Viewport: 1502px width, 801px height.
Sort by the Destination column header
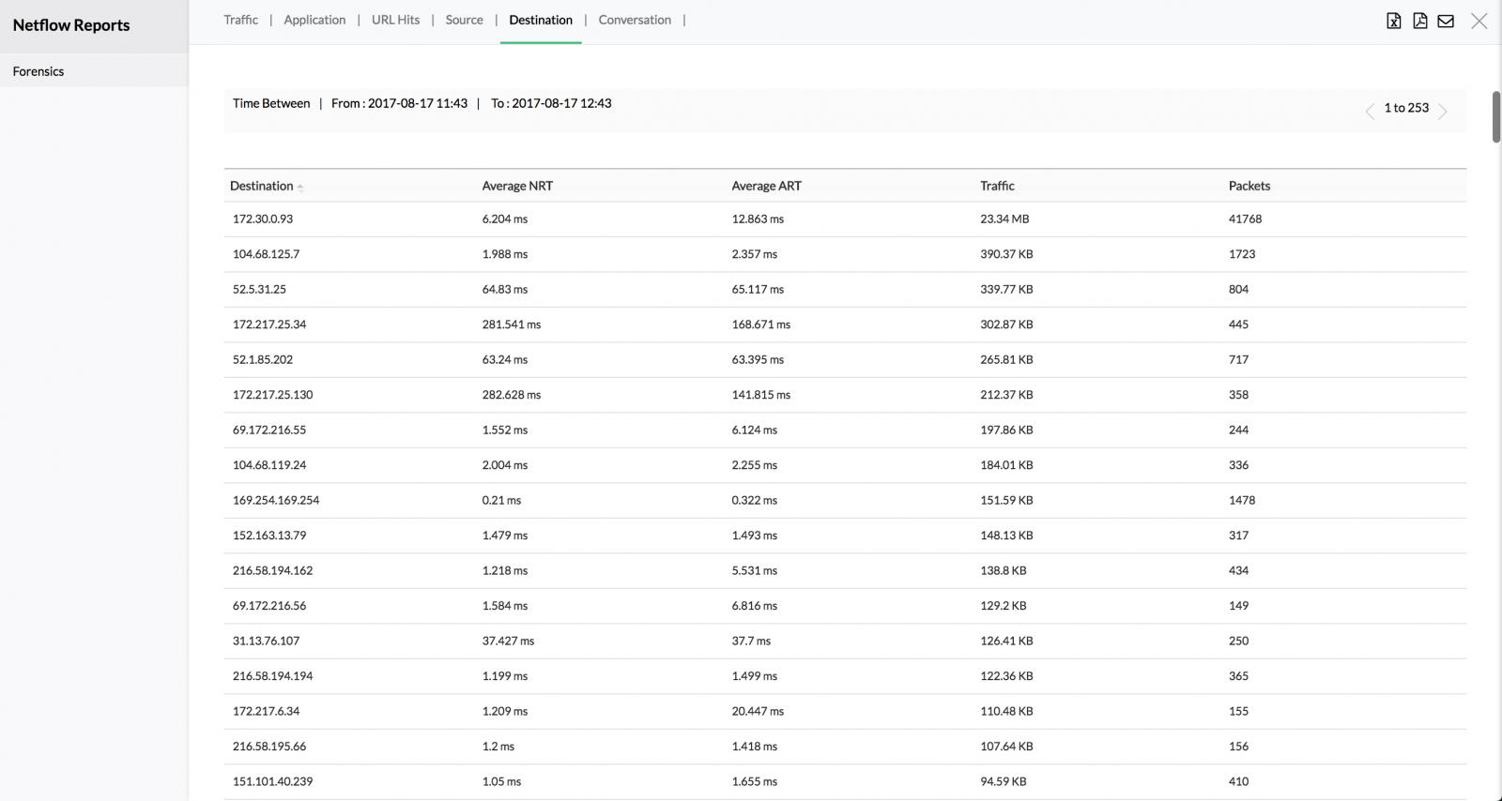[262, 186]
